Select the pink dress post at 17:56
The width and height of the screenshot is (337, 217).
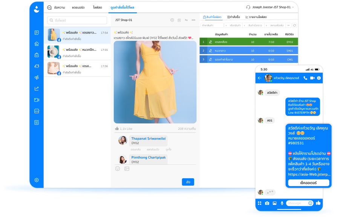coord(77,68)
